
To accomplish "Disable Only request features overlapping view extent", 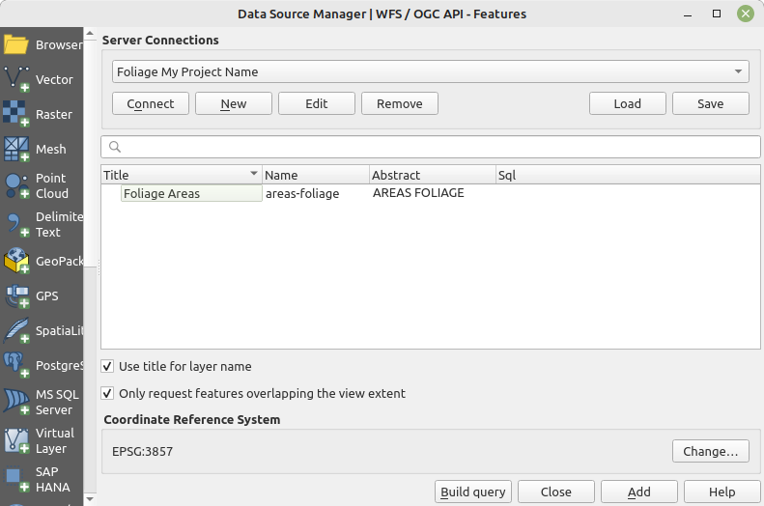I will click(107, 394).
